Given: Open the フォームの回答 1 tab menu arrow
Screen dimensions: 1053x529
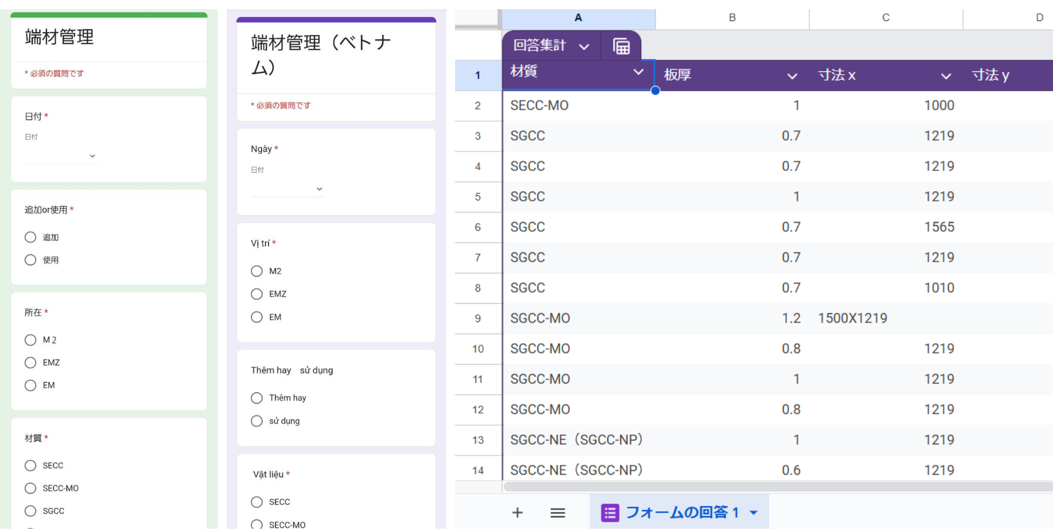Looking at the screenshot, I should coord(754,512).
